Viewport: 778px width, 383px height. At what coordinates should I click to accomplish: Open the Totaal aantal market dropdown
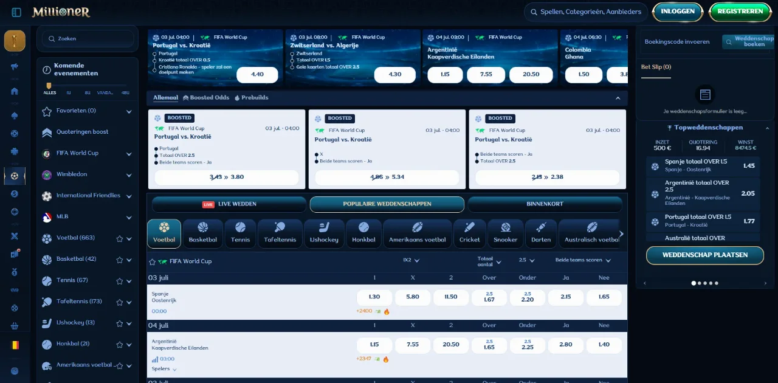pos(489,261)
